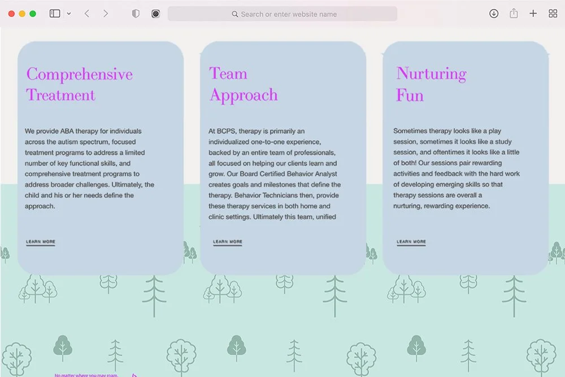
Task: Select the Team Approach heading
Action: [x=243, y=84]
